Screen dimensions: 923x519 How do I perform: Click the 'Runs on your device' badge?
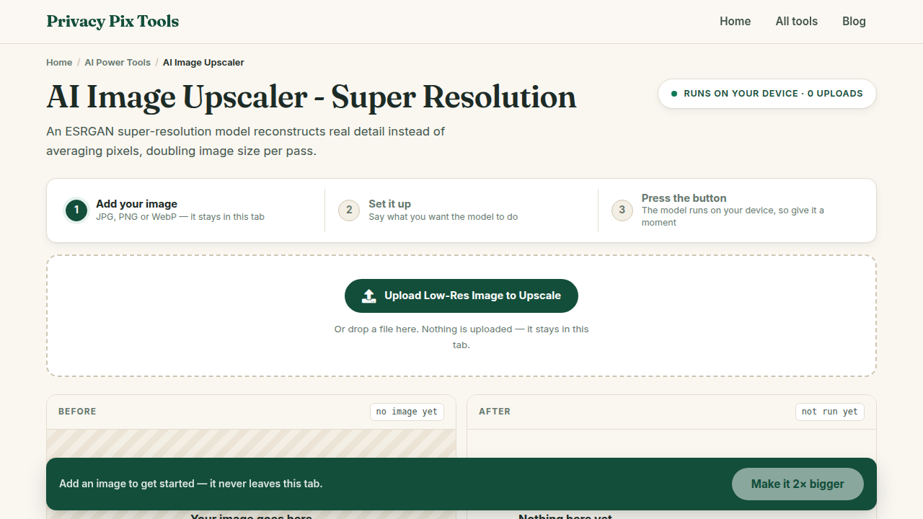pos(767,94)
